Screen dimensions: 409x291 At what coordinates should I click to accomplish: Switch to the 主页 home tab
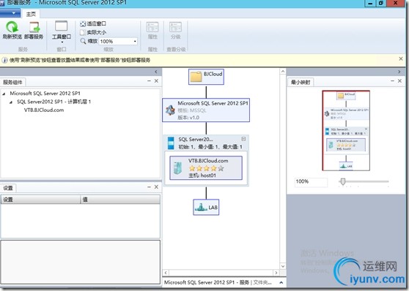click(x=31, y=14)
